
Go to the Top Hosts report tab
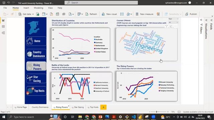(x=93, y=107)
